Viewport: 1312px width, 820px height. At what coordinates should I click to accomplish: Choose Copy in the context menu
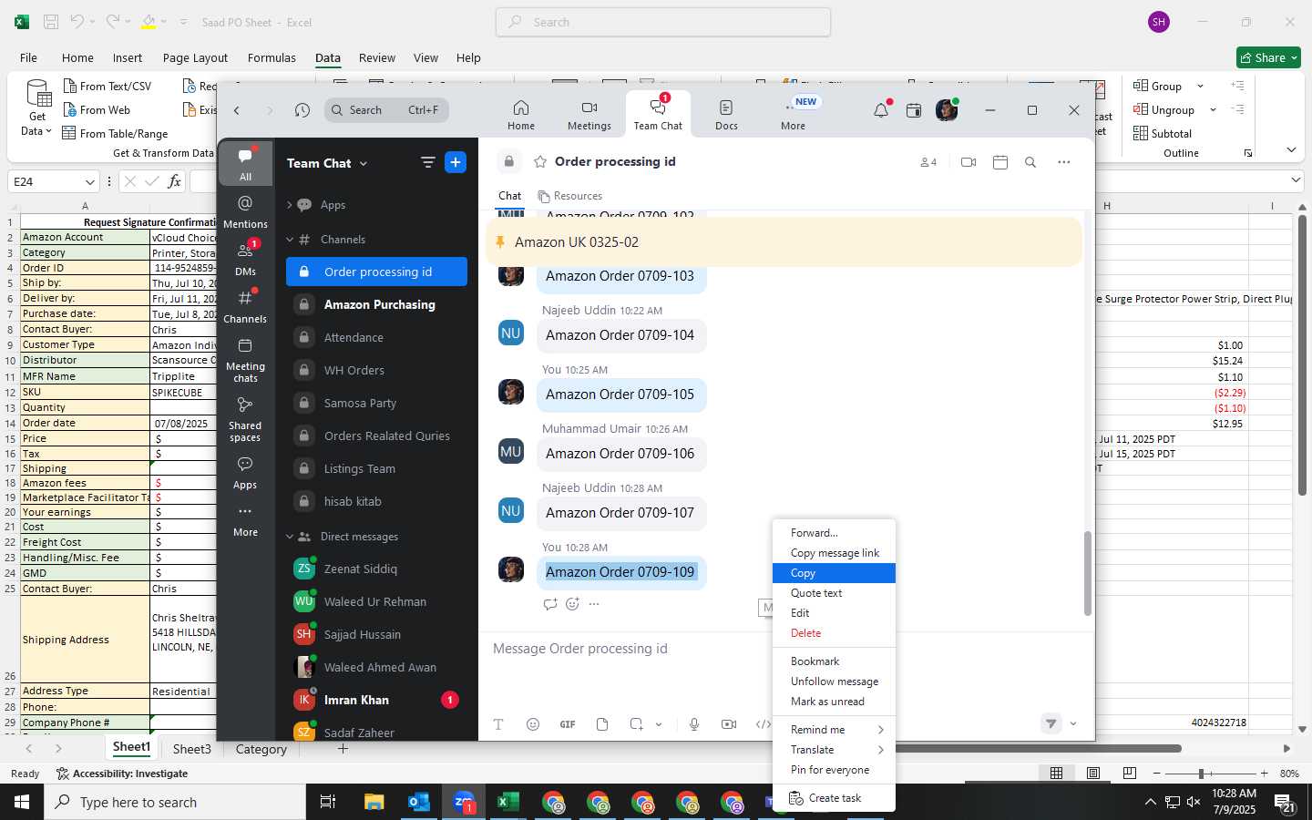[x=834, y=573]
